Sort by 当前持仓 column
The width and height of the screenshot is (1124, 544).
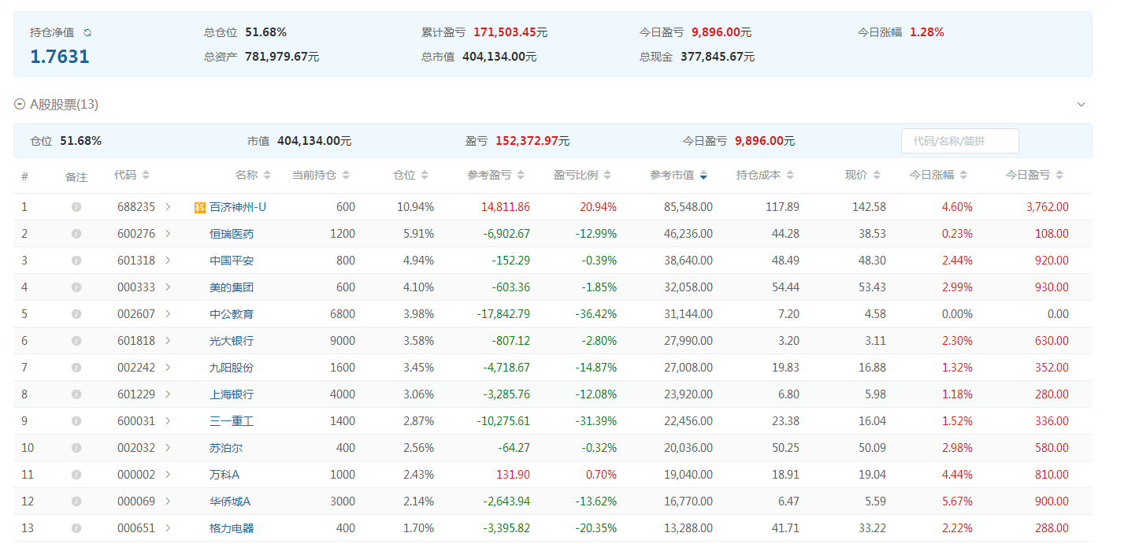[321, 175]
